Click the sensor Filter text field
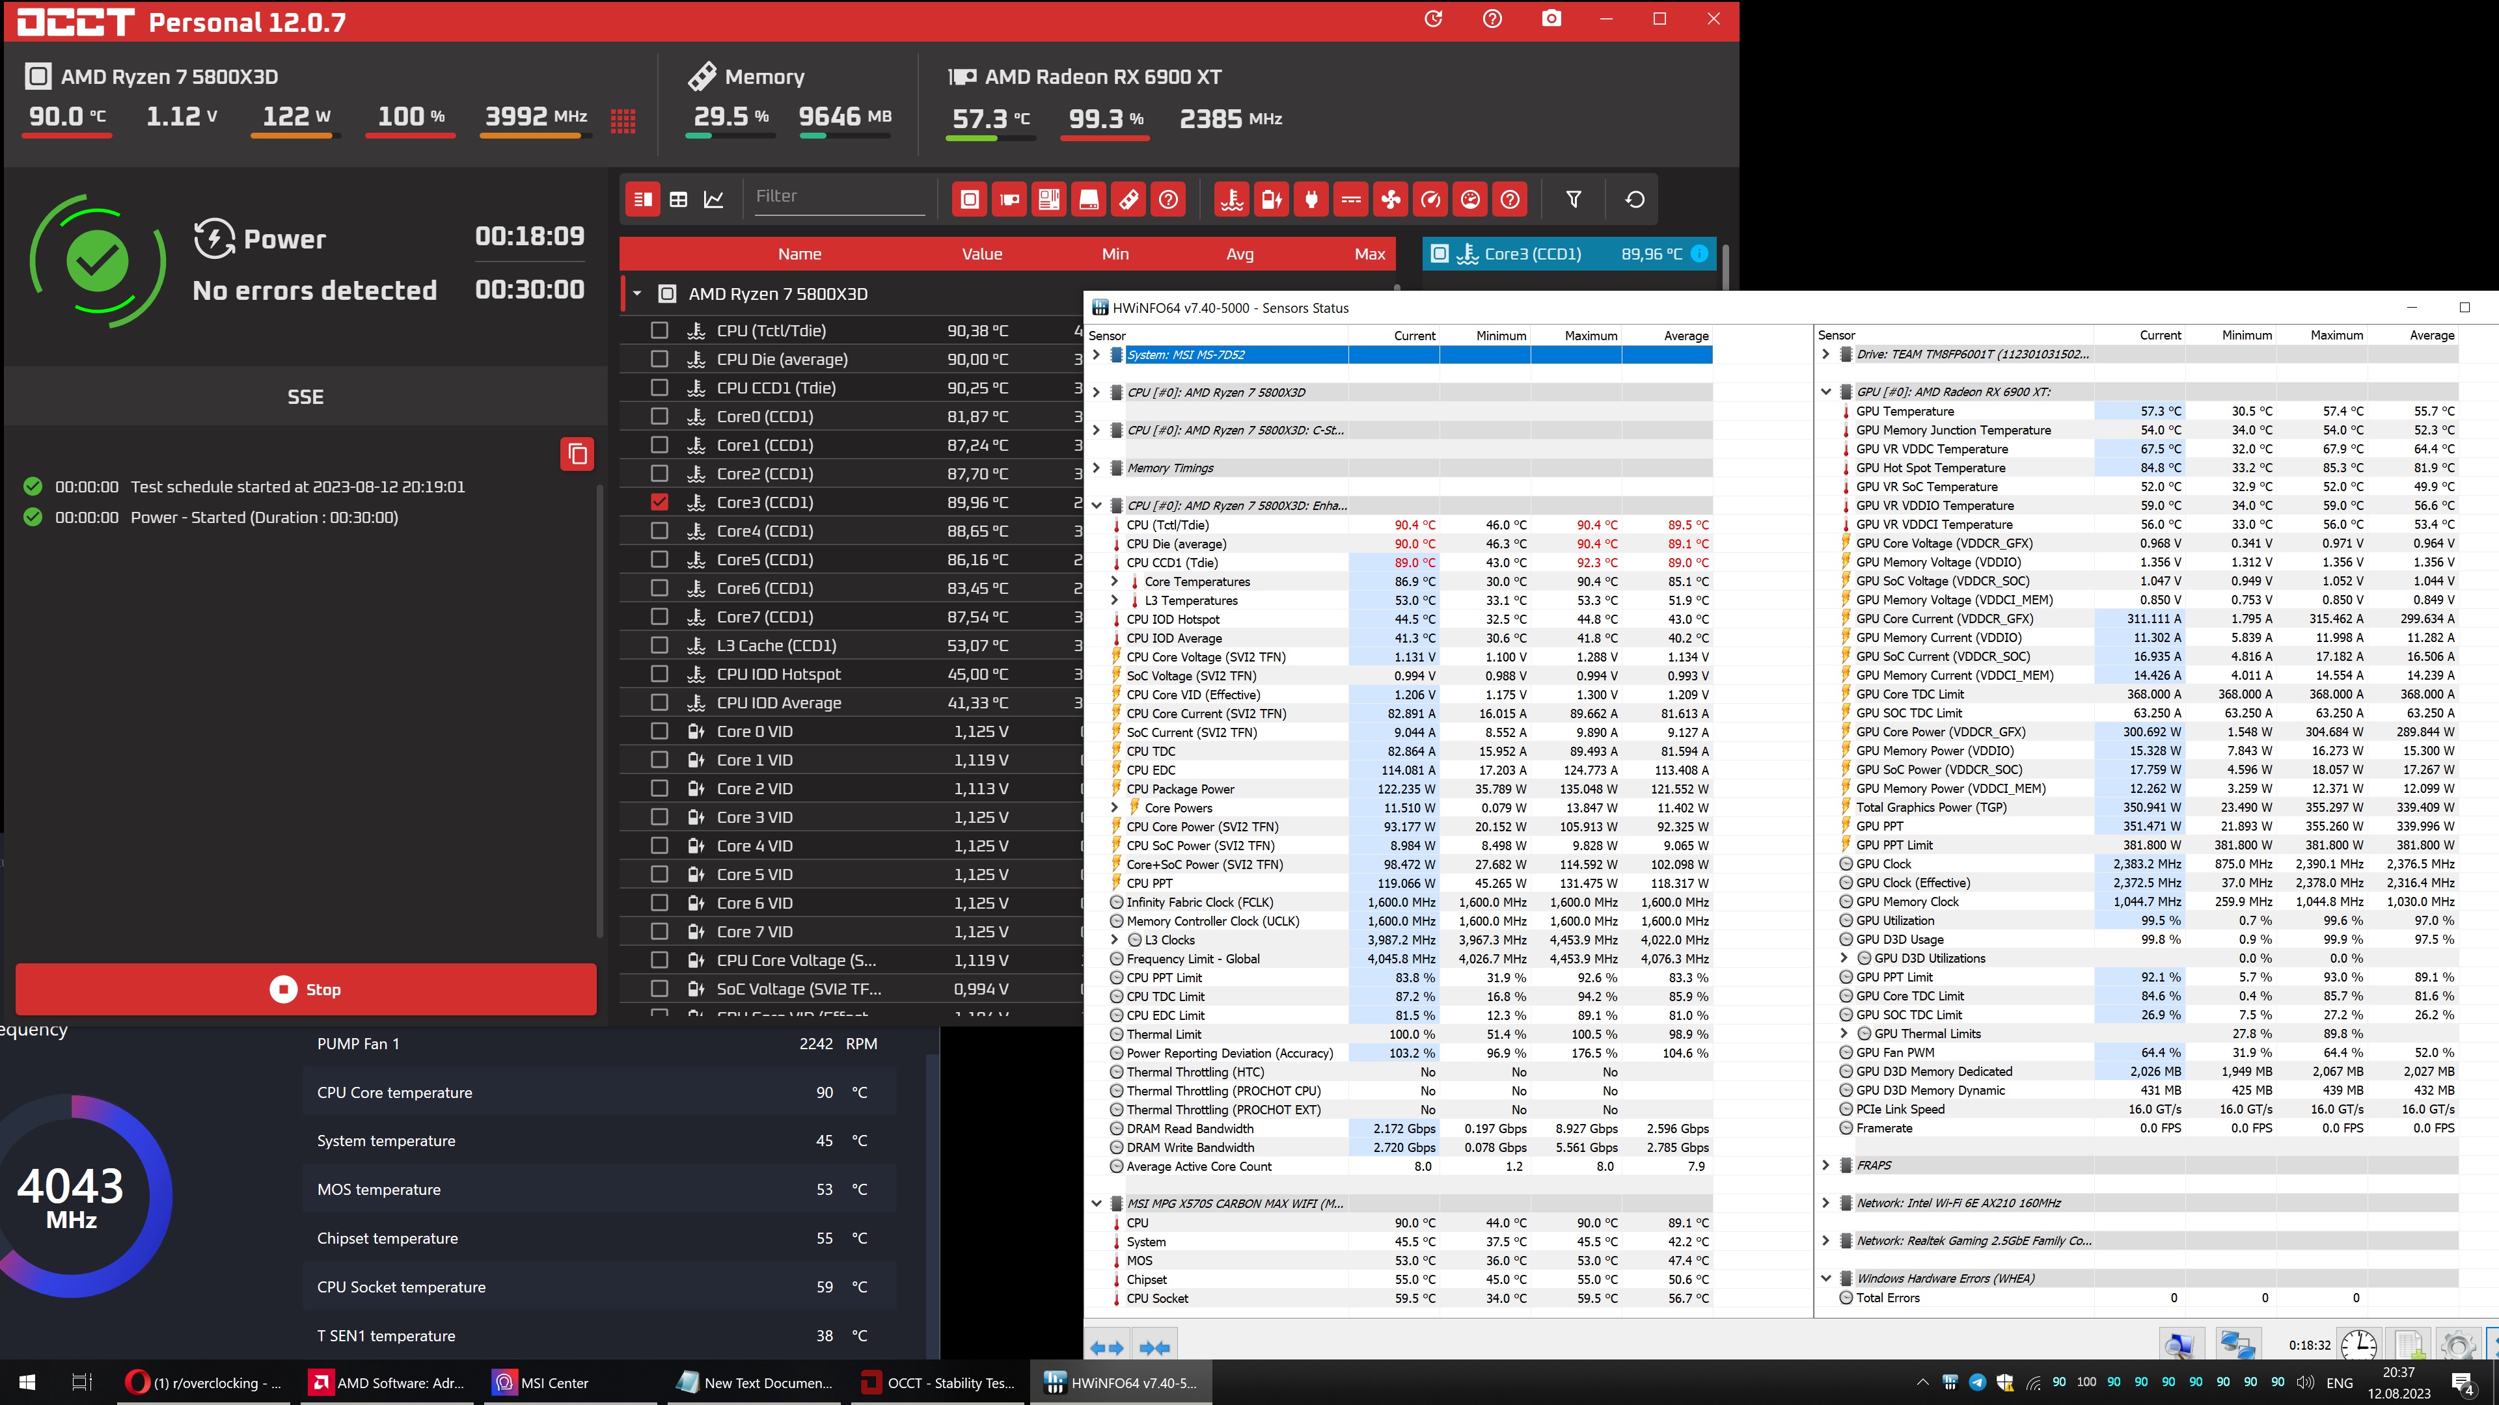The image size is (2499, 1405). pyautogui.click(x=838, y=197)
